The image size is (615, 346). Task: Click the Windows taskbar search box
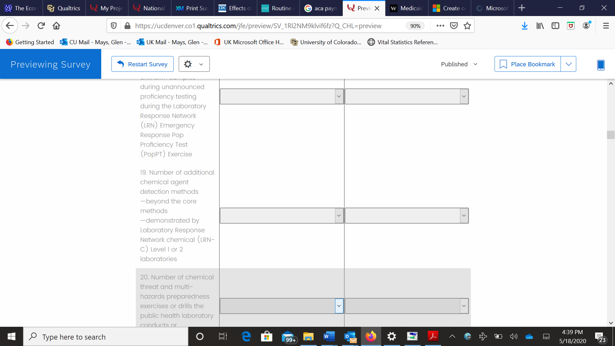[106, 337]
